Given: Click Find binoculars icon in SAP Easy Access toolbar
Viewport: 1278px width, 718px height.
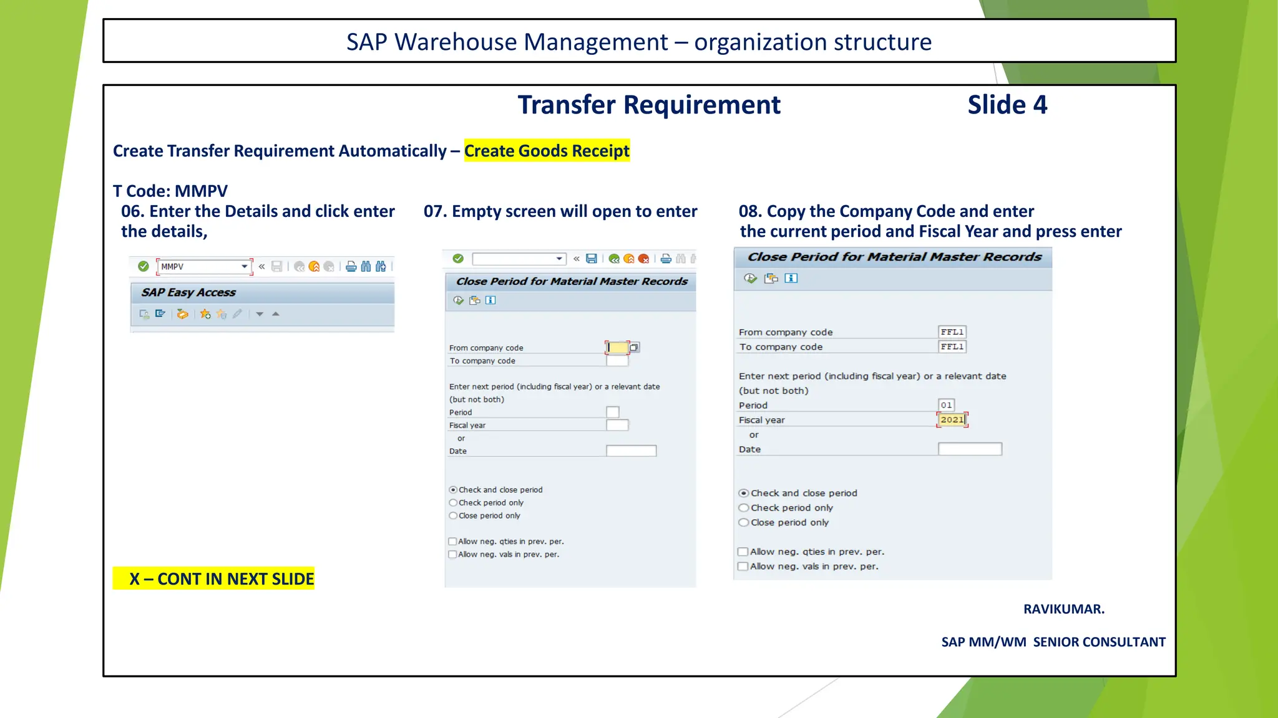Looking at the screenshot, I should point(366,267).
